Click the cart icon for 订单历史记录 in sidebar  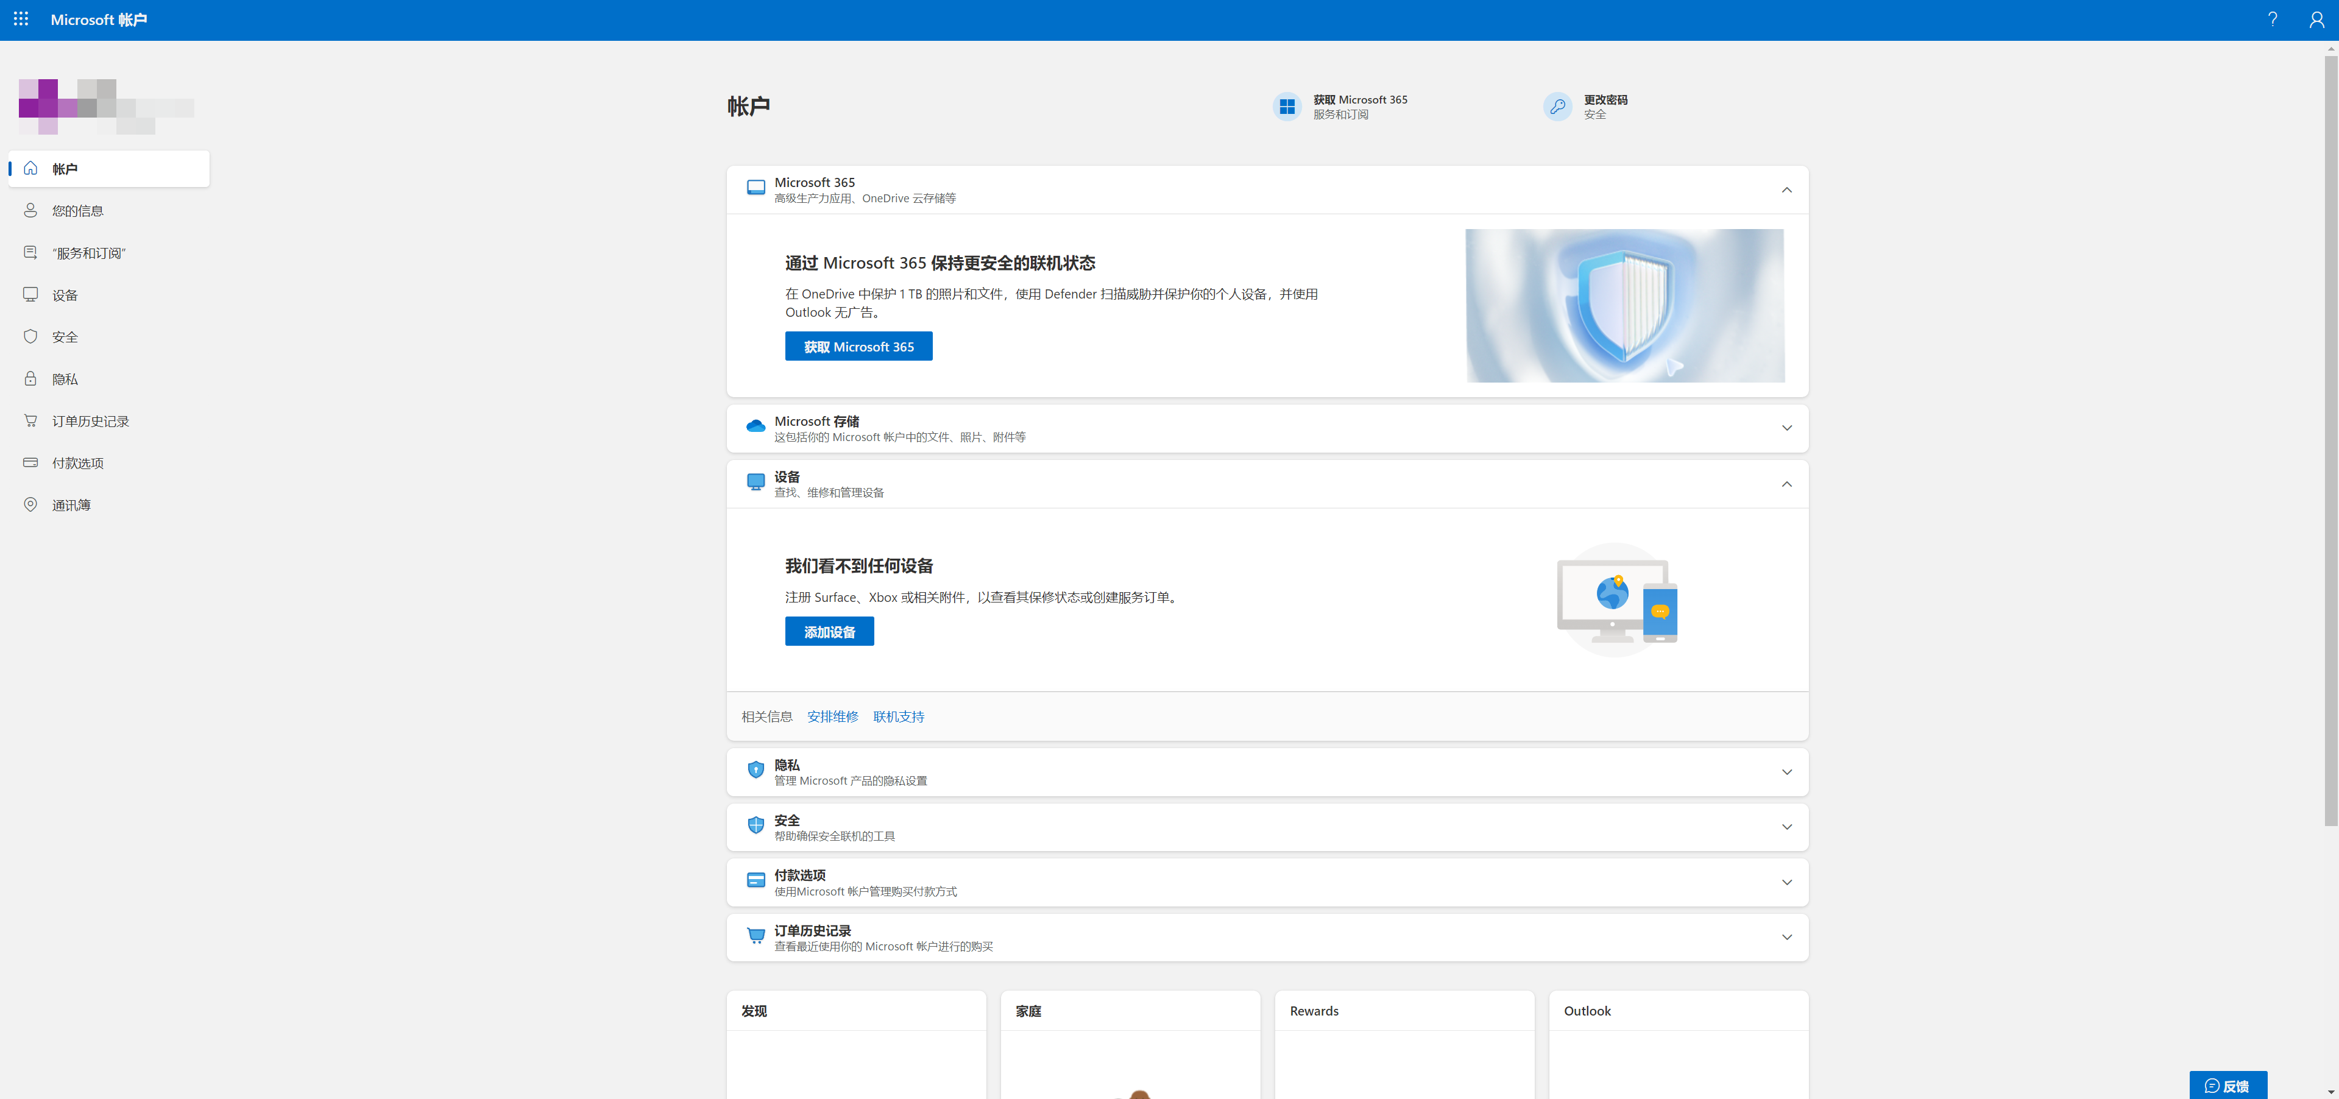(31, 420)
